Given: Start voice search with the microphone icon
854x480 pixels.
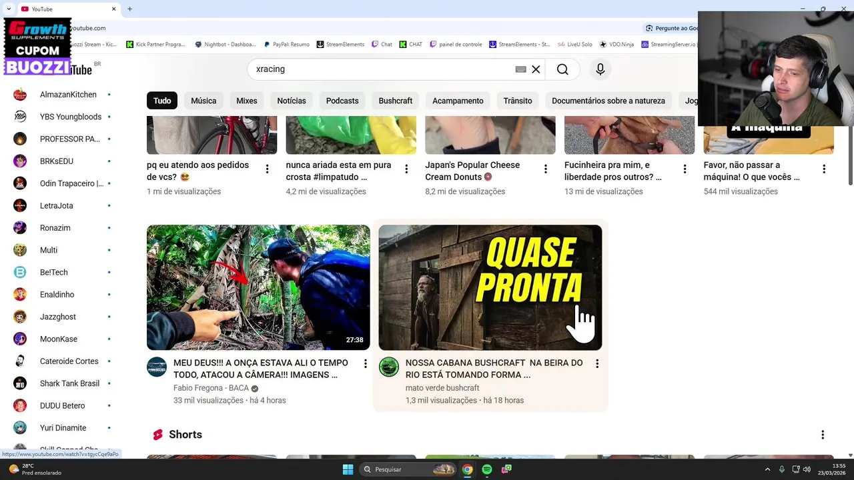Looking at the screenshot, I should [x=600, y=69].
